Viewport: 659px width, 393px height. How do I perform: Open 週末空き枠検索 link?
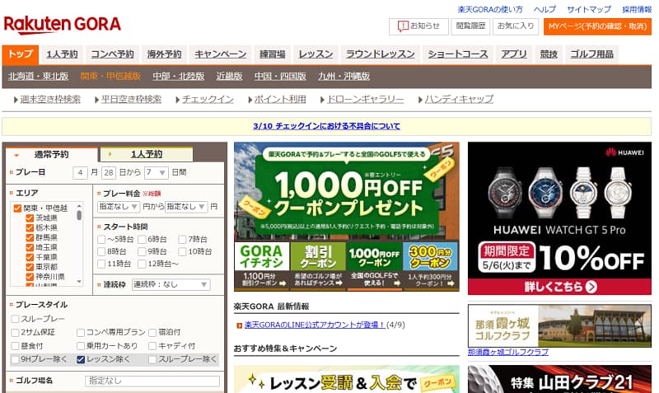[x=50, y=99]
